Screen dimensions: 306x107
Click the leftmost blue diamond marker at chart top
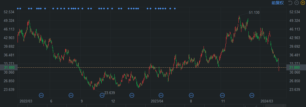tap(18, 9)
